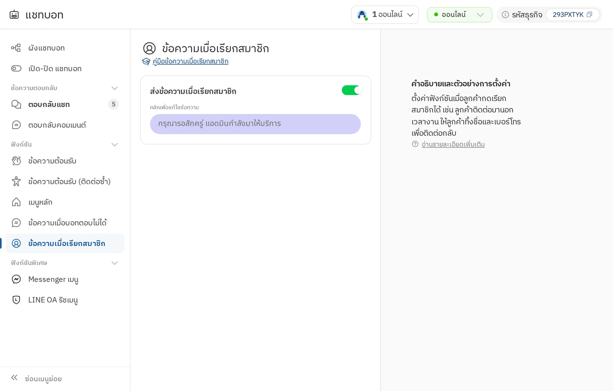The height and width of the screenshot is (391, 613).
Task: Open ผังแชทบอท menu item
Action: (x=65, y=48)
